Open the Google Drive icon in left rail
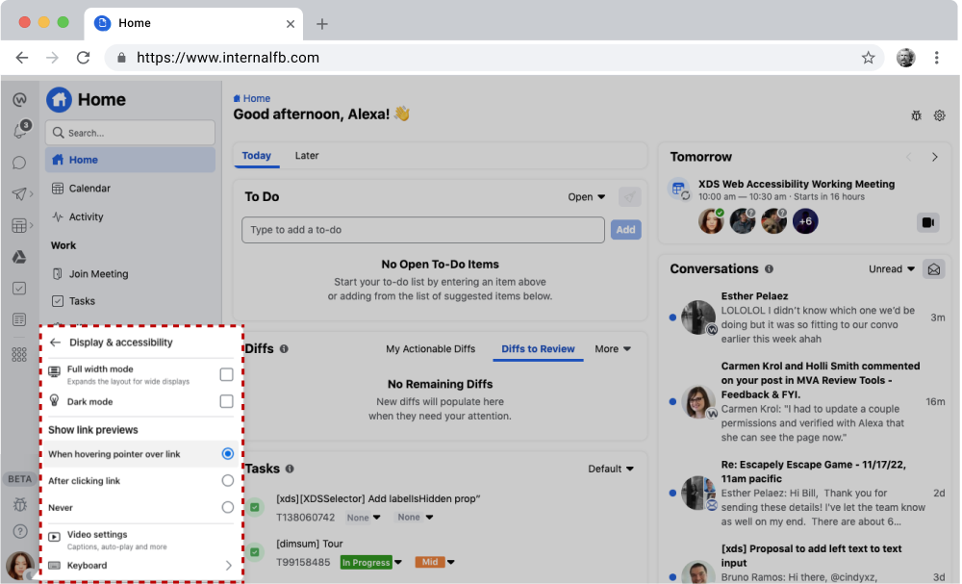Screen dimensions: 962x584 [x=19, y=257]
